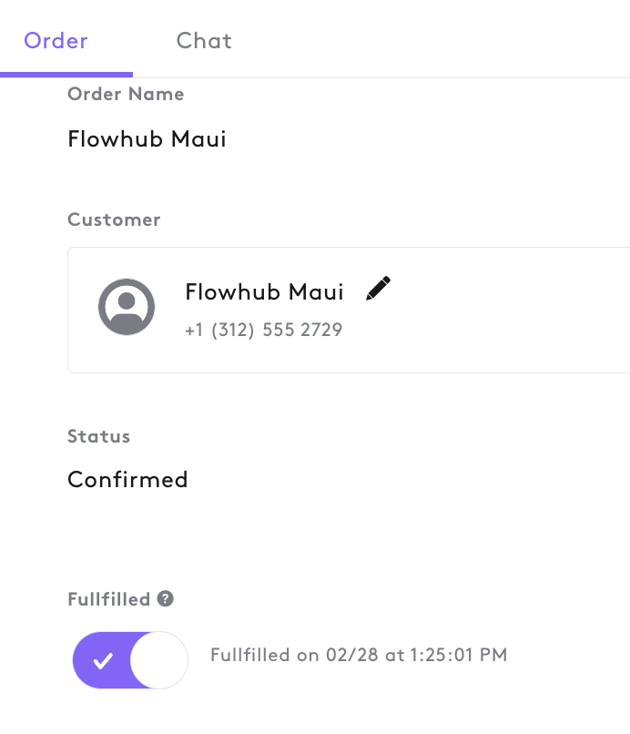Click the fulfilled timestamp text
The height and width of the screenshot is (734, 630).
click(359, 655)
